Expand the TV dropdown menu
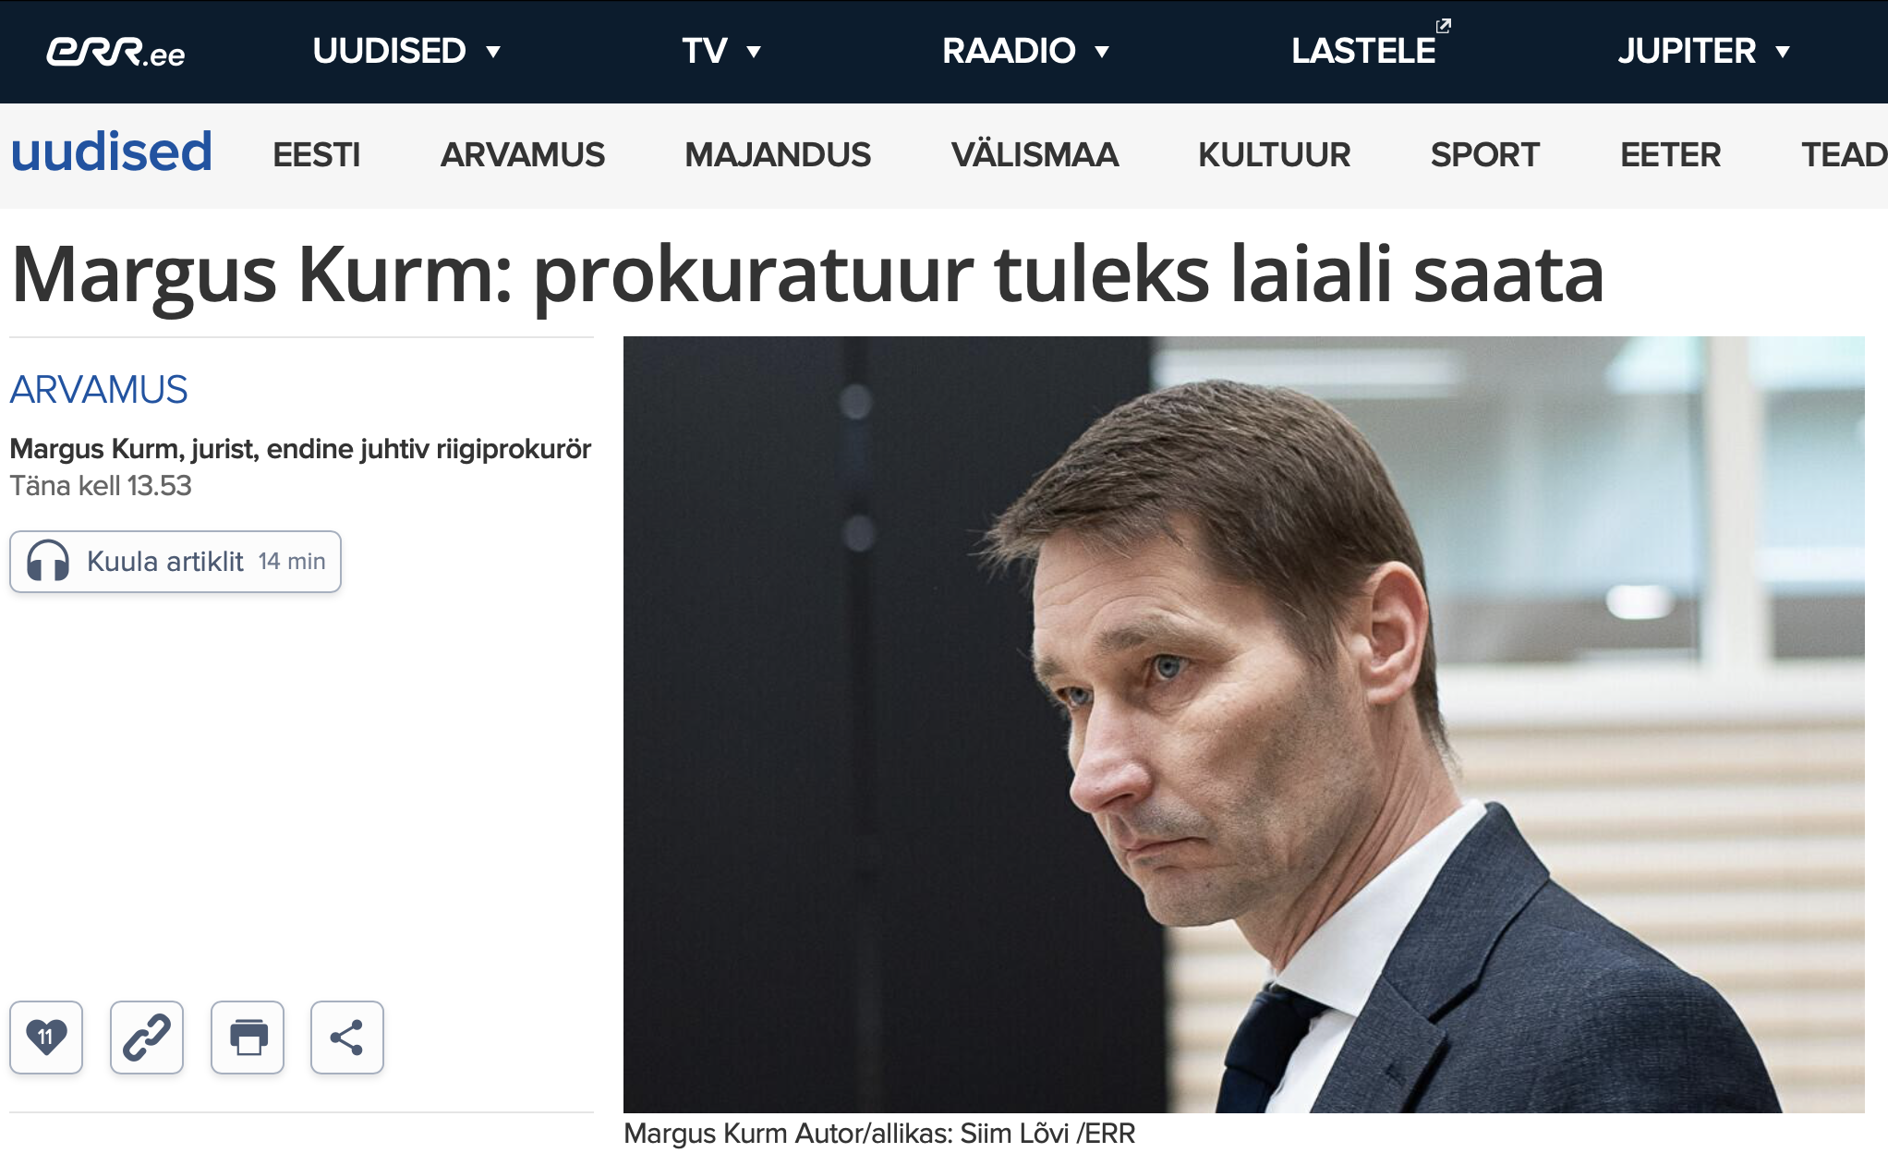This screenshot has height=1153, width=1888. (721, 51)
